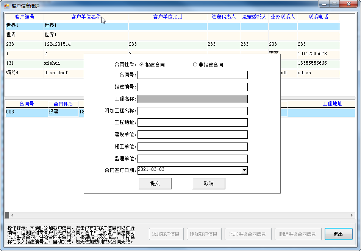Click the horizontal scrollbar right arrow

(352, 215)
